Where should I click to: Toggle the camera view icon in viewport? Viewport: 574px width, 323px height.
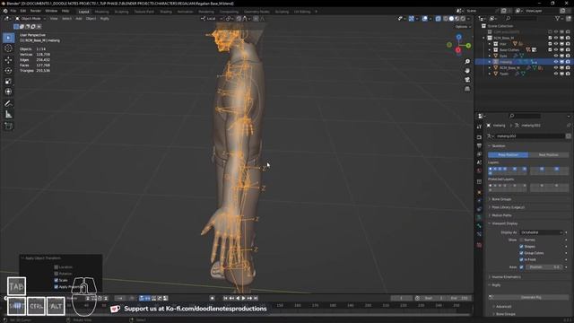click(x=467, y=80)
